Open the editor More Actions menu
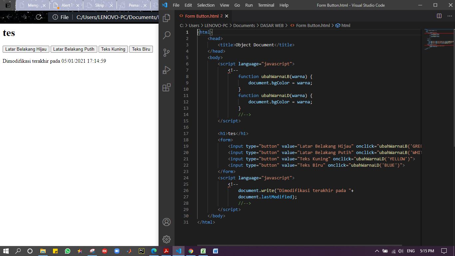Viewport: 455px width, 256px height. (x=449, y=16)
